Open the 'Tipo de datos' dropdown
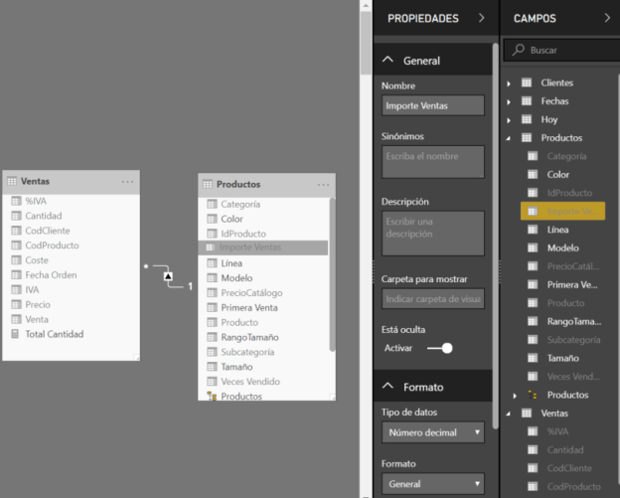 432,432
